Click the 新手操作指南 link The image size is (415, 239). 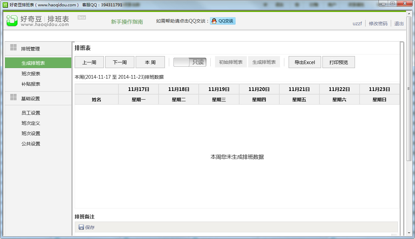(127, 22)
